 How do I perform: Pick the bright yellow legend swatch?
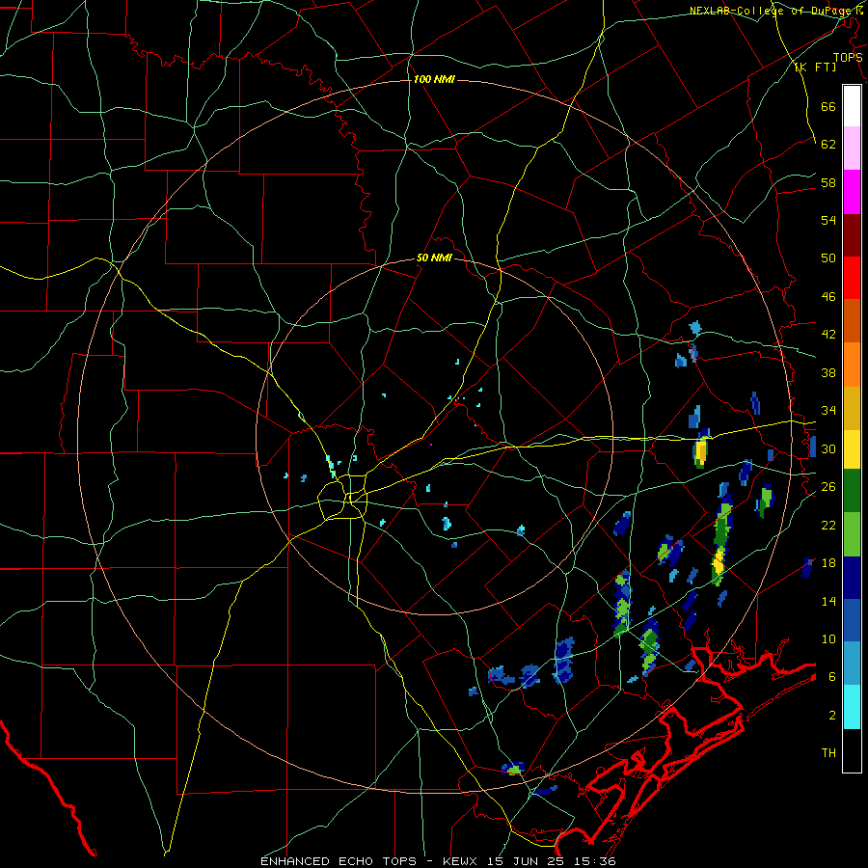coord(852,449)
